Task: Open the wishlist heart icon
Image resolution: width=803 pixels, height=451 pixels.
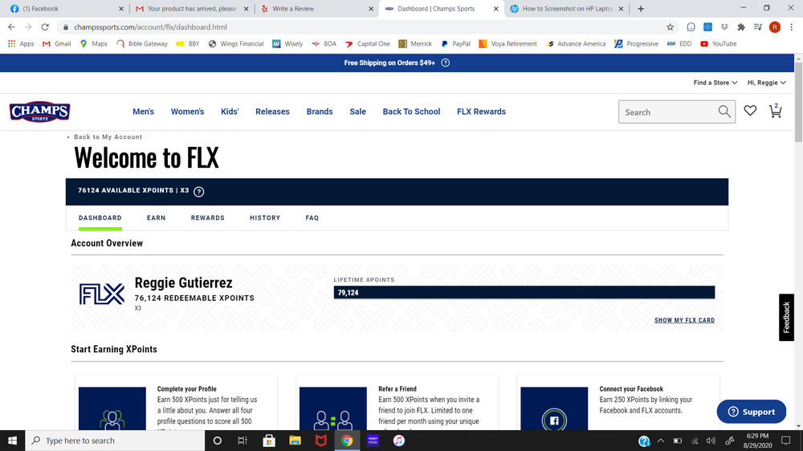Action: coord(750,112)
